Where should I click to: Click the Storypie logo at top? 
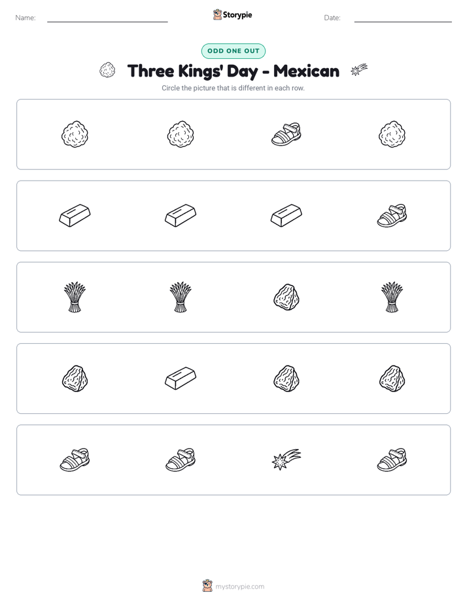coord(233,14)
